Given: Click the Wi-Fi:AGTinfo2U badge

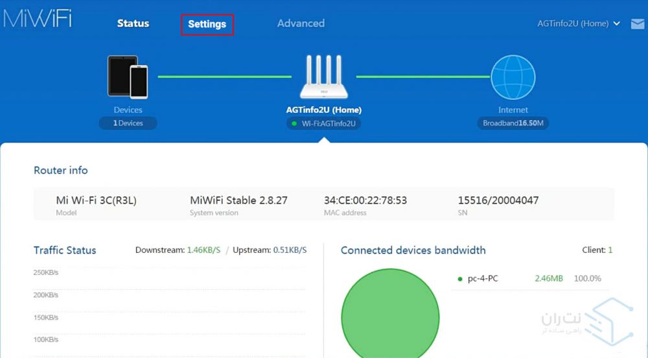Looking at the screenshot, I should tap(324, 123).
